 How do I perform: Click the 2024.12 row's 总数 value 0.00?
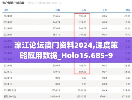58,84
